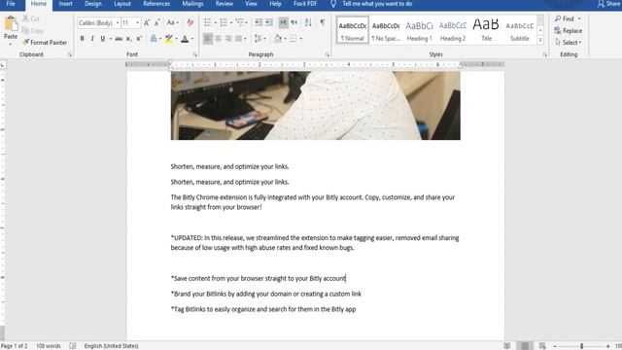The width and height of the screenshot is (622, 350).
Task: Apply the Title style
Action: pyautogui.click(x=486, y=30)
